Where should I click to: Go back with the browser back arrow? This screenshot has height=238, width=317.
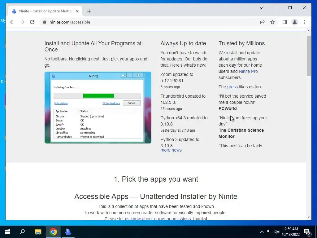point(12,22)
